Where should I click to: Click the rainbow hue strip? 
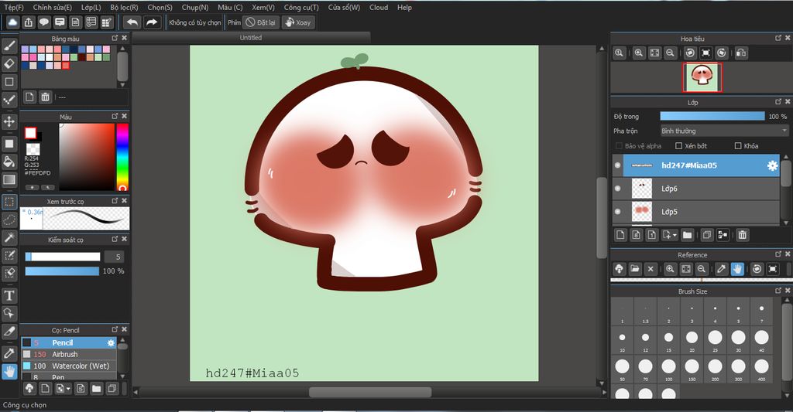coord(122,156)
